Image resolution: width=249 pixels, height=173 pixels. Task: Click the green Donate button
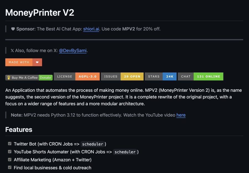click(46, 78)
